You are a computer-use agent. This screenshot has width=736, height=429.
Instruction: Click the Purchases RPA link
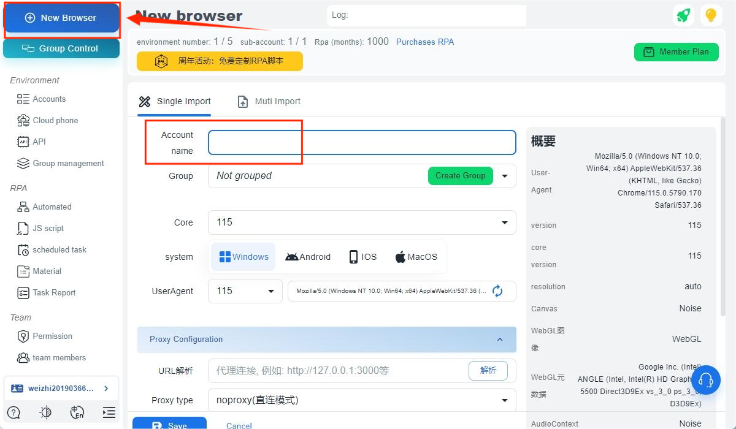coord(425,42)
